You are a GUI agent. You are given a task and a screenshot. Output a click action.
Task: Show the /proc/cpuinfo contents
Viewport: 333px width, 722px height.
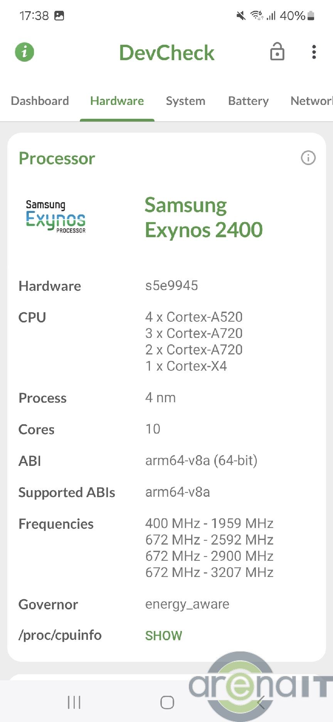(163, 636)
